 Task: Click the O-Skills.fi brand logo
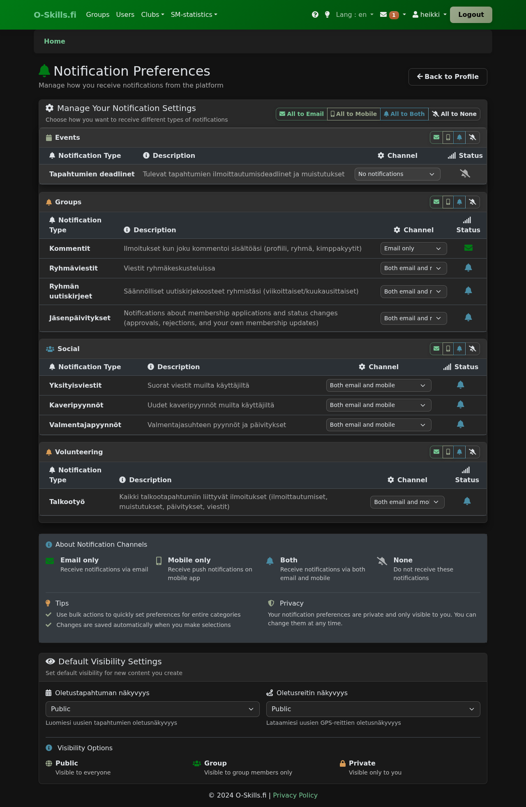(x=55, y=15)
